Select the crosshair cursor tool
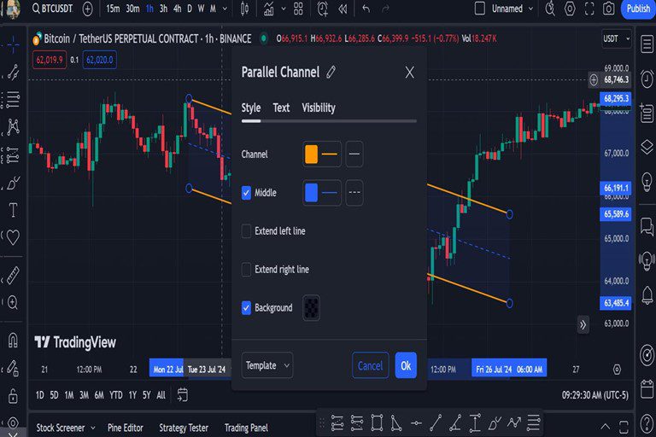This screenshot has width=656, height=437. 13,44
